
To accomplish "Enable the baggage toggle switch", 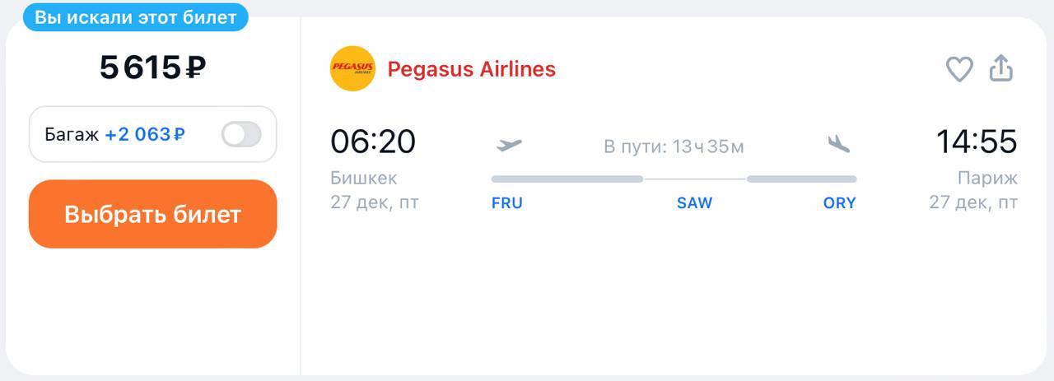I will [x=241, y=134].
